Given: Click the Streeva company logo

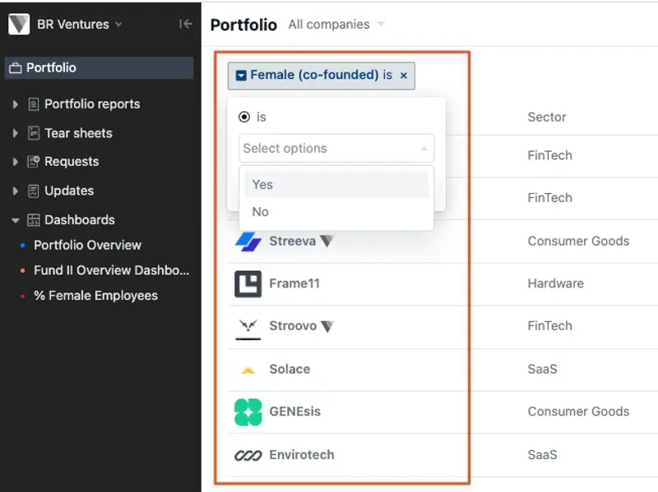Looking at the screenshot, I should [x=248, y=241].
